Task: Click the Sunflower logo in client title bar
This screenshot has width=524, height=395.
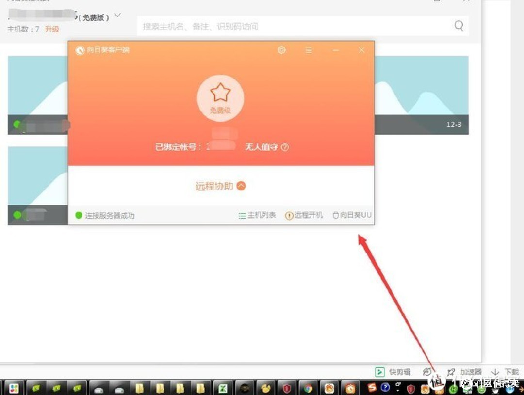Action: coord(80,50)
